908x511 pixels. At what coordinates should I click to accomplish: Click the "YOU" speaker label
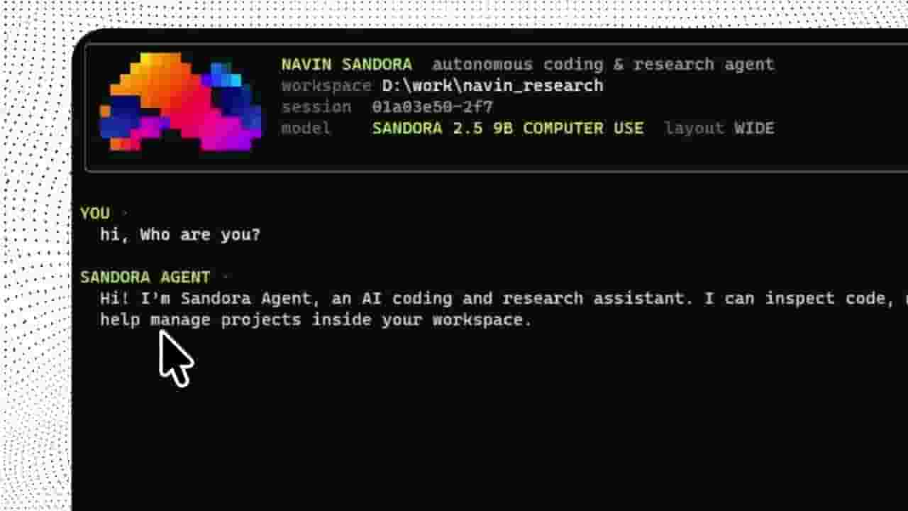pyautogui.click(x=95, y=214)
